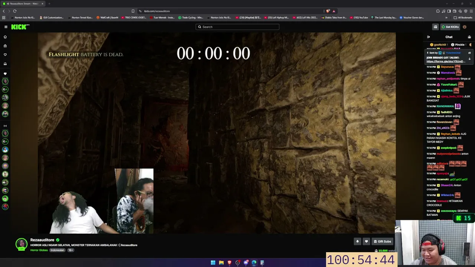Open the Rezaauditore channel name link
The image size is (475, 267).
(x=42, y=240)
